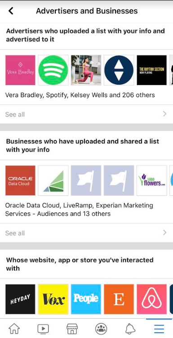The width and height of the screenshot is (173, 338).
Task: Tap the Vera Bradley advertiser logo
Action: click(20, 70)
